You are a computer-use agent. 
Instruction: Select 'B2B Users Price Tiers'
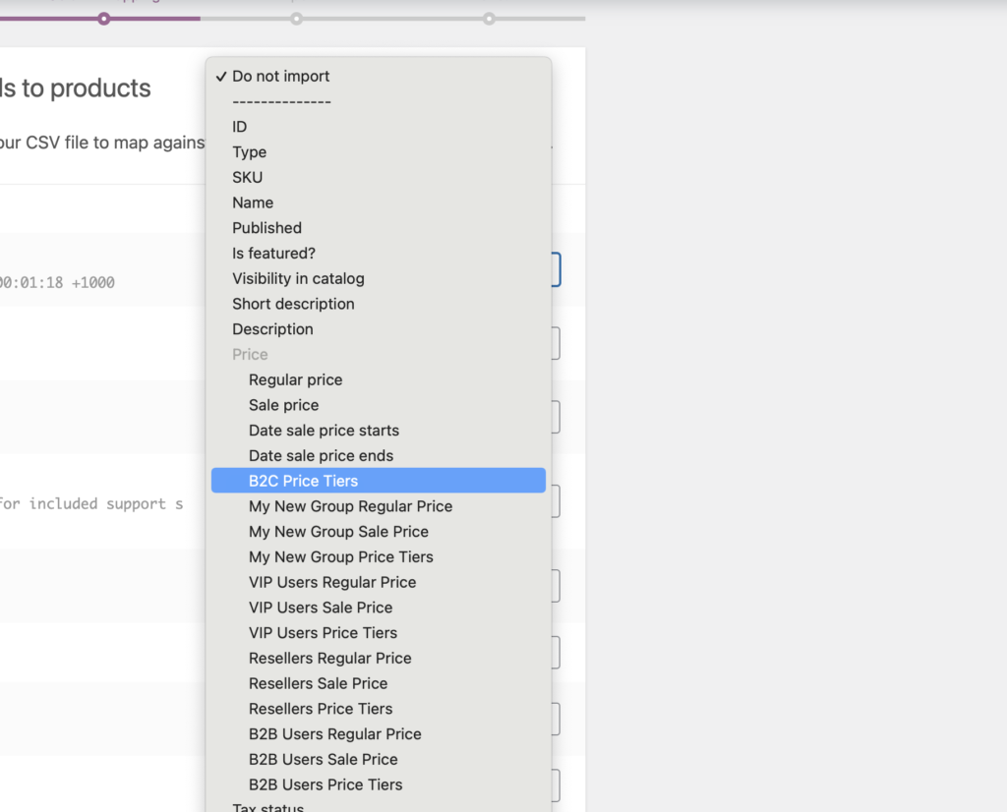(x=379, y=784)
